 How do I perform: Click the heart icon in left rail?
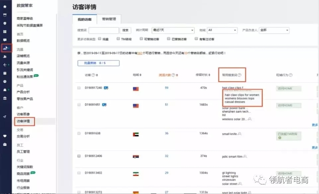click(x=5, y=136)
